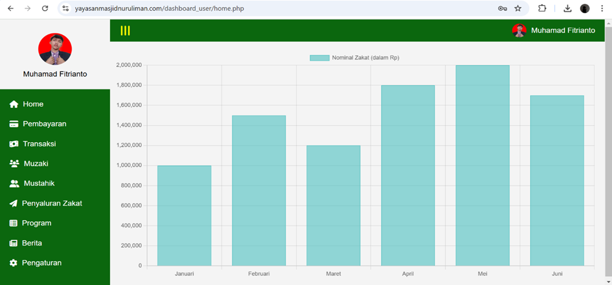
Task: Click the Transaksi money icon
Action: [14, 144]
